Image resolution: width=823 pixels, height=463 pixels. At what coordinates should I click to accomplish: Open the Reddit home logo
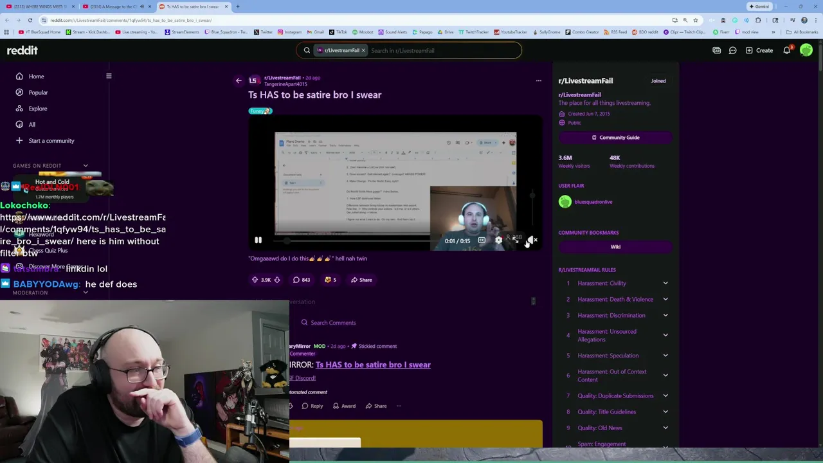tap(23, 50)
